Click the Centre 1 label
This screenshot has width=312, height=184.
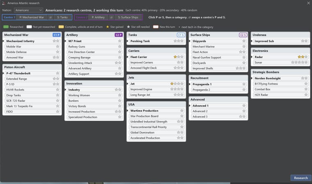(x=9, y=17)
